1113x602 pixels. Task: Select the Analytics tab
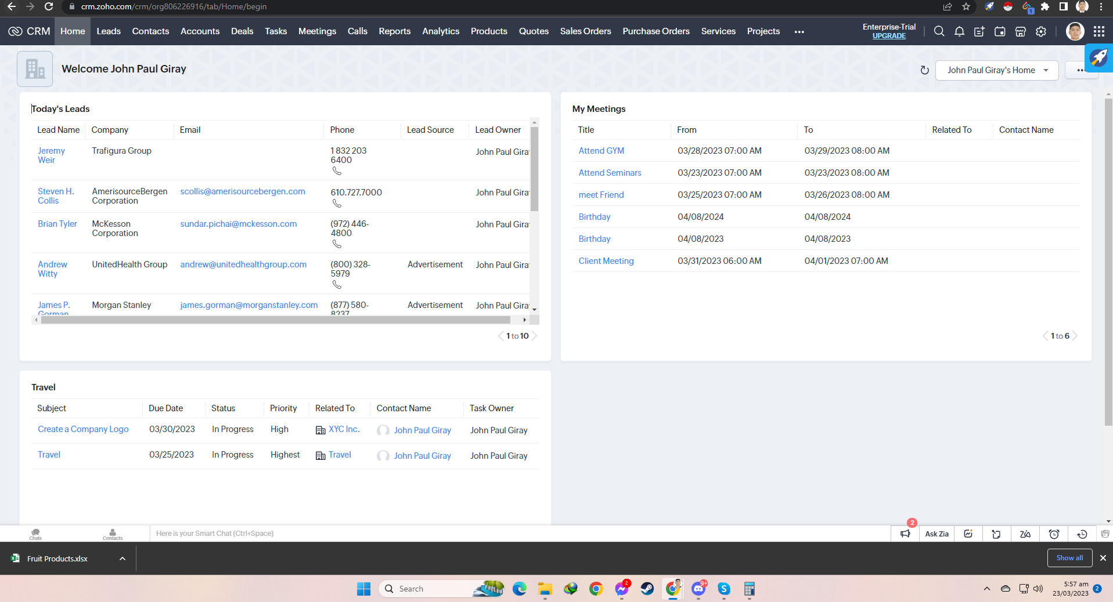(x=441, y=31)
